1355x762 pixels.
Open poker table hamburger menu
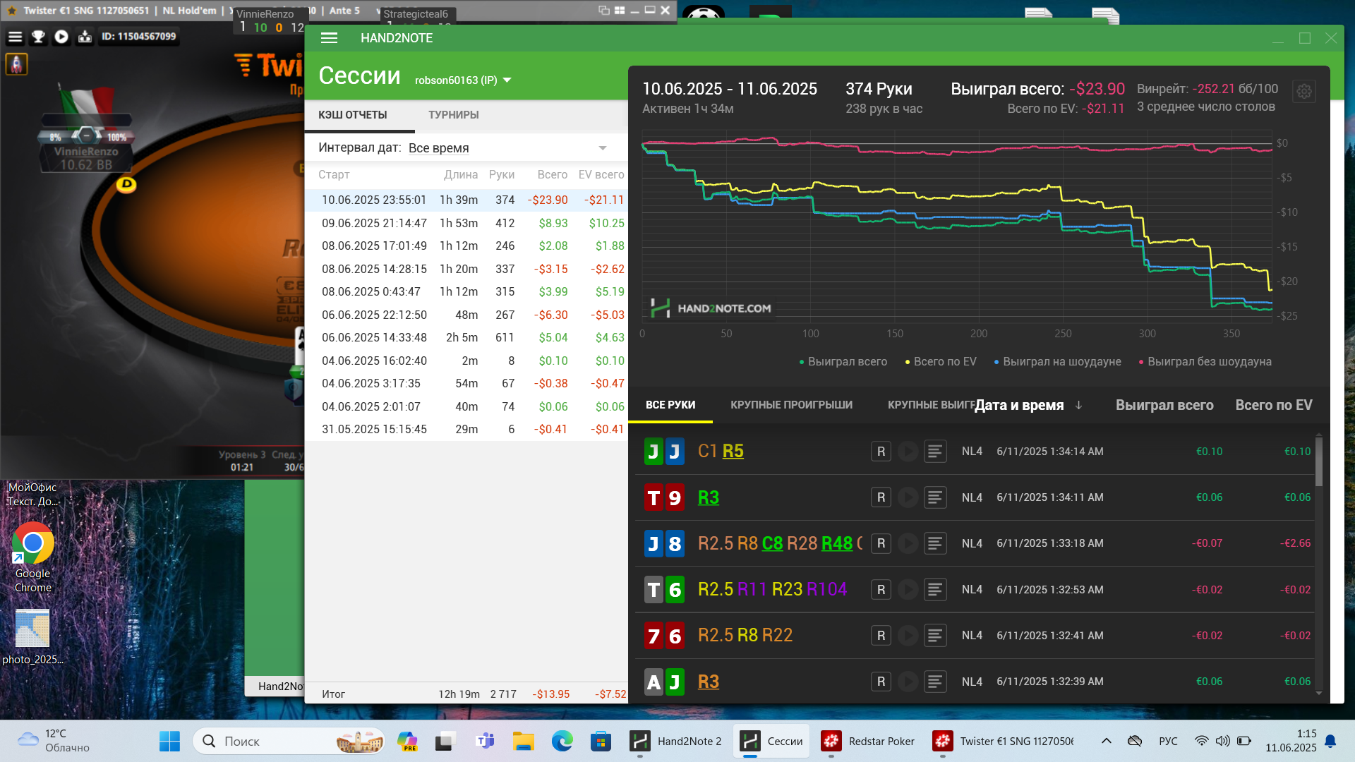coord(15,37)
